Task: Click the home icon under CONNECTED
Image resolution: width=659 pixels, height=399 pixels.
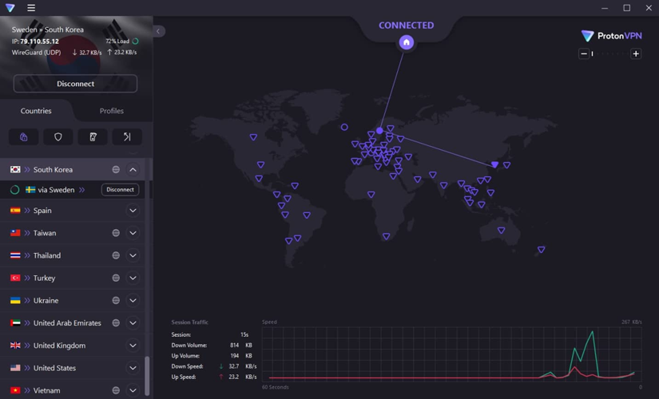Action: pyautogui.click(x=406, y=42)
